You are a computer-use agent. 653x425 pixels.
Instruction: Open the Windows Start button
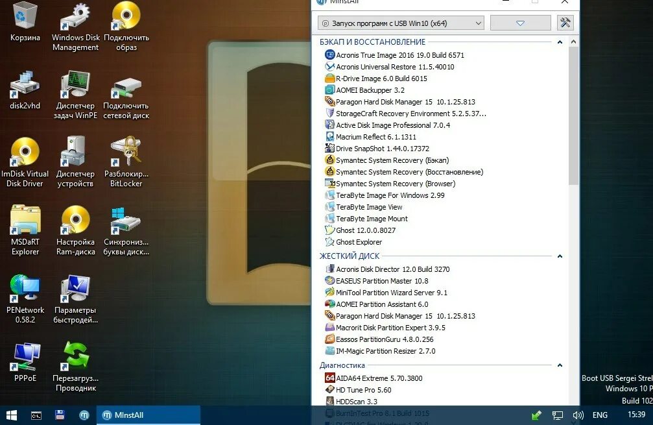coord(12,415)
